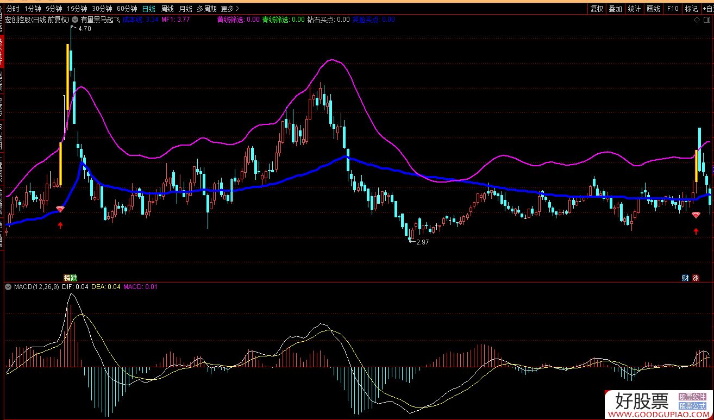The height and width of the screenshot is (420, 714).
Task: Click the 成本线: 3.34 value
Action: (x=140, y=20)
